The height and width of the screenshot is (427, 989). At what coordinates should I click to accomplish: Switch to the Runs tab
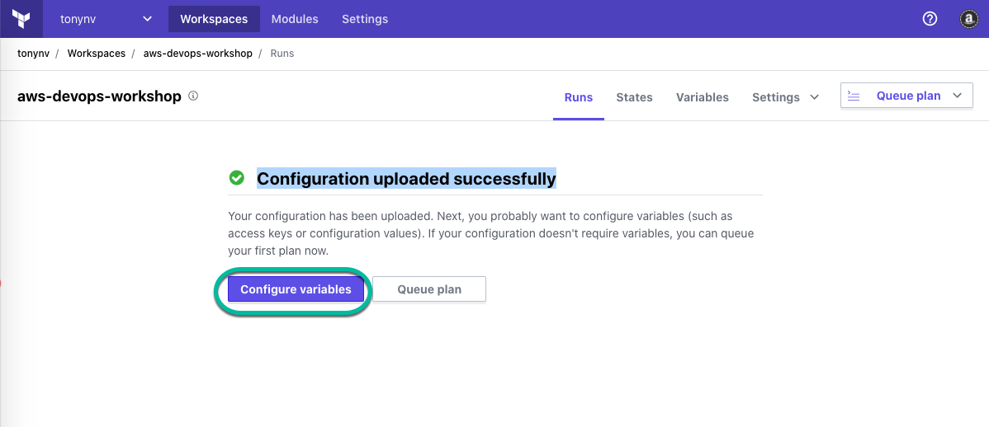[x=579, y=97]
